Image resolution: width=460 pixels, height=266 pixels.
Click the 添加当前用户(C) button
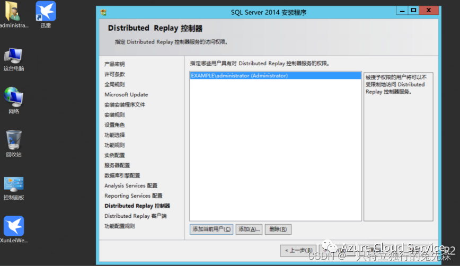(211, 229)
